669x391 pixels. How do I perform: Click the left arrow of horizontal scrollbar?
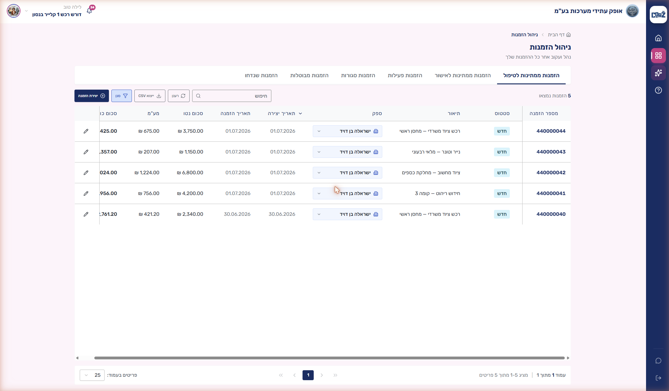pyautogui.click(x=77, y=358)
